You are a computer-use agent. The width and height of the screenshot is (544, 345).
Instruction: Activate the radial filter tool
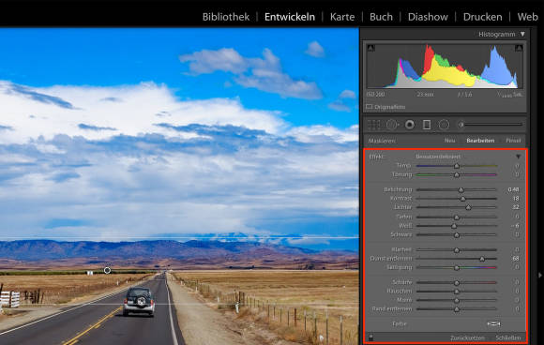pos(444,125)
